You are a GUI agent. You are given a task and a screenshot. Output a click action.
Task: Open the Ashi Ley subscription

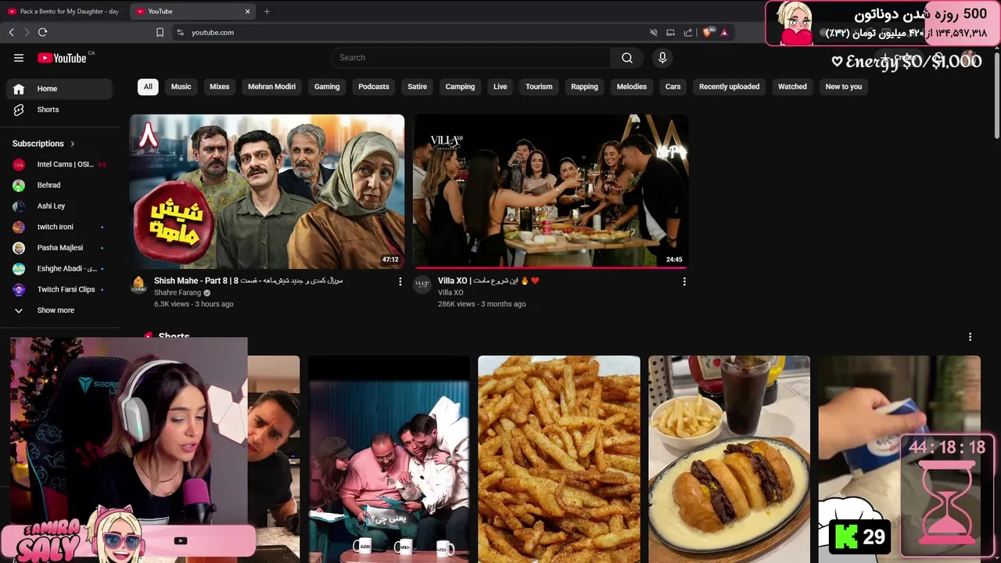pos(59,206)
